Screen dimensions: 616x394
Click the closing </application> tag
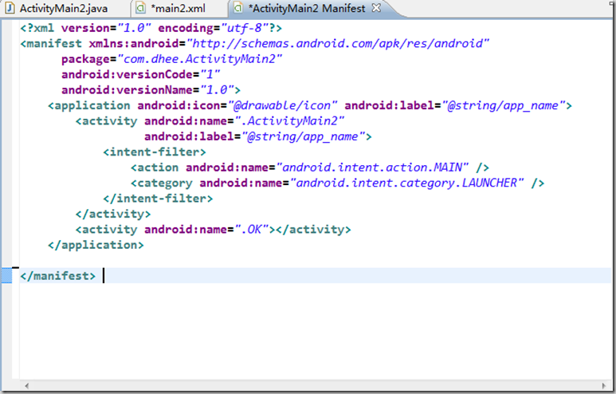coord(96,245)
